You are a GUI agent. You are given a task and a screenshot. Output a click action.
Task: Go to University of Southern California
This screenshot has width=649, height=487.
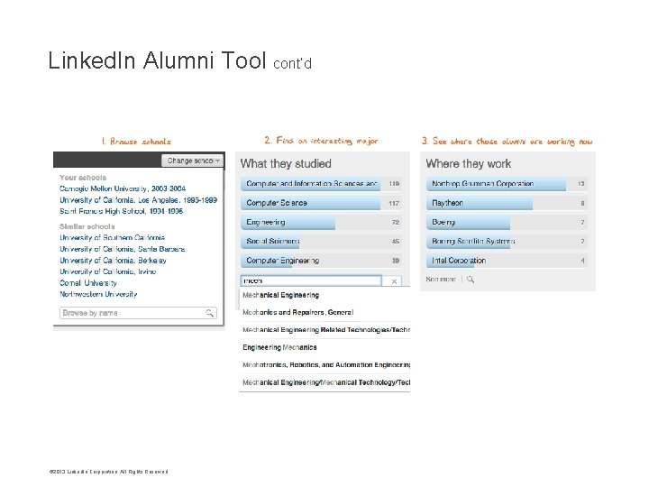(113, 238)
